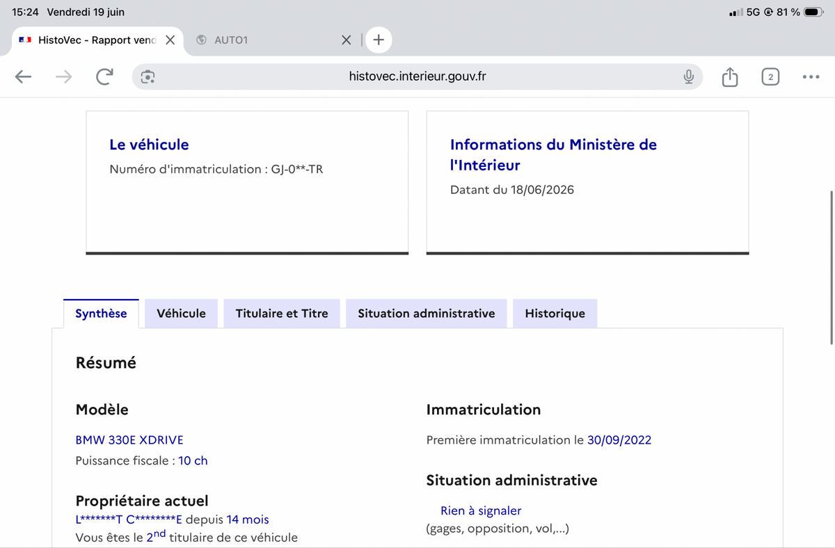Click the globe favicon on AUTO1 tab

(x=202, y=40)
